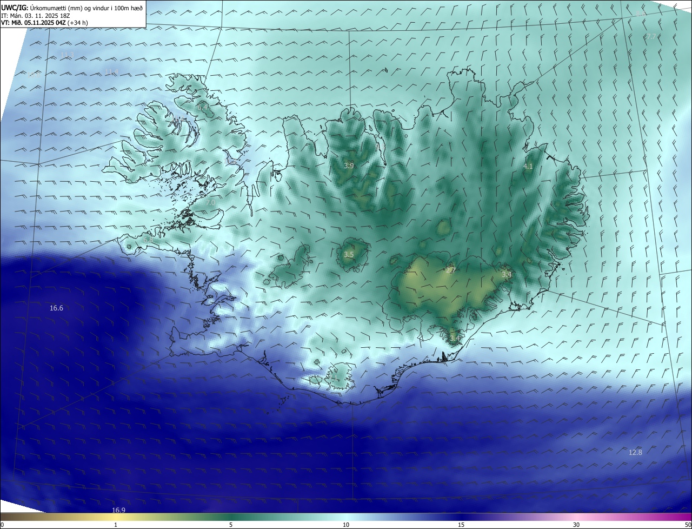
Task: Click the colorbar tick label '0'
Action: [x=2, y=525]
